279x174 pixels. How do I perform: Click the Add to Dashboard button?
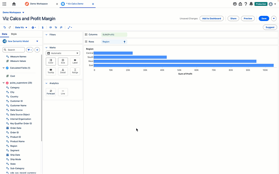[212, 18]
